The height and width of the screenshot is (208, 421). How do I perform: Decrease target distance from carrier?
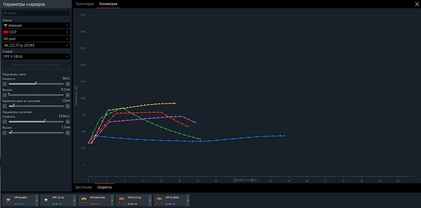(x=5, y=106)
